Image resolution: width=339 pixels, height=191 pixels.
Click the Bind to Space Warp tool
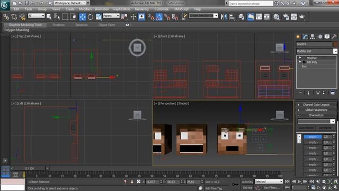[x=22, y=16]
